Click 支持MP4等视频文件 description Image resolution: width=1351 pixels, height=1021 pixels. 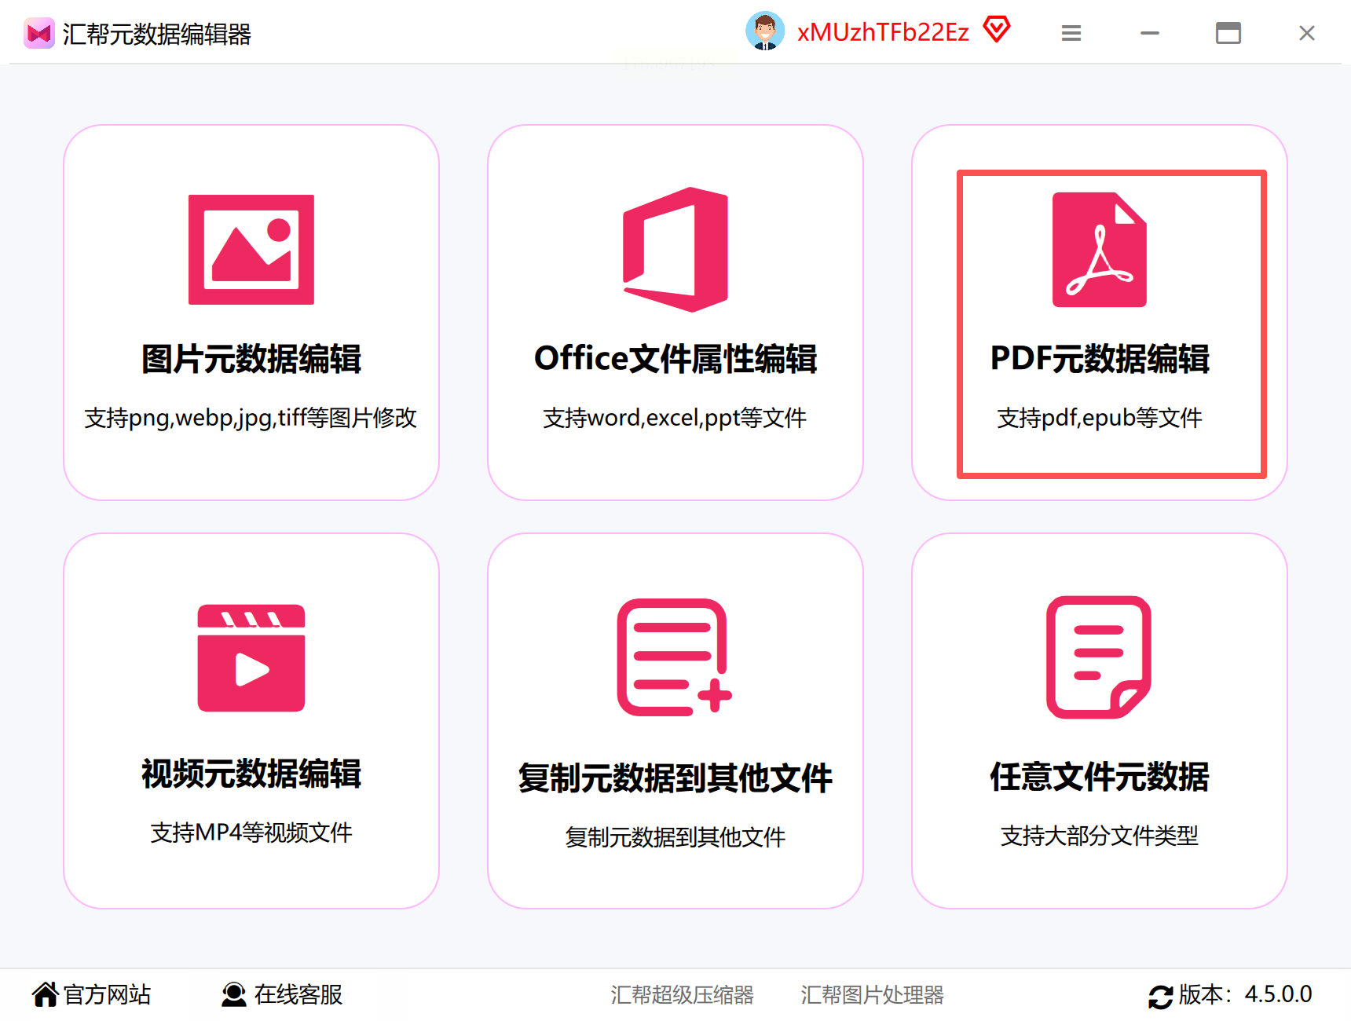pos(251,833)
